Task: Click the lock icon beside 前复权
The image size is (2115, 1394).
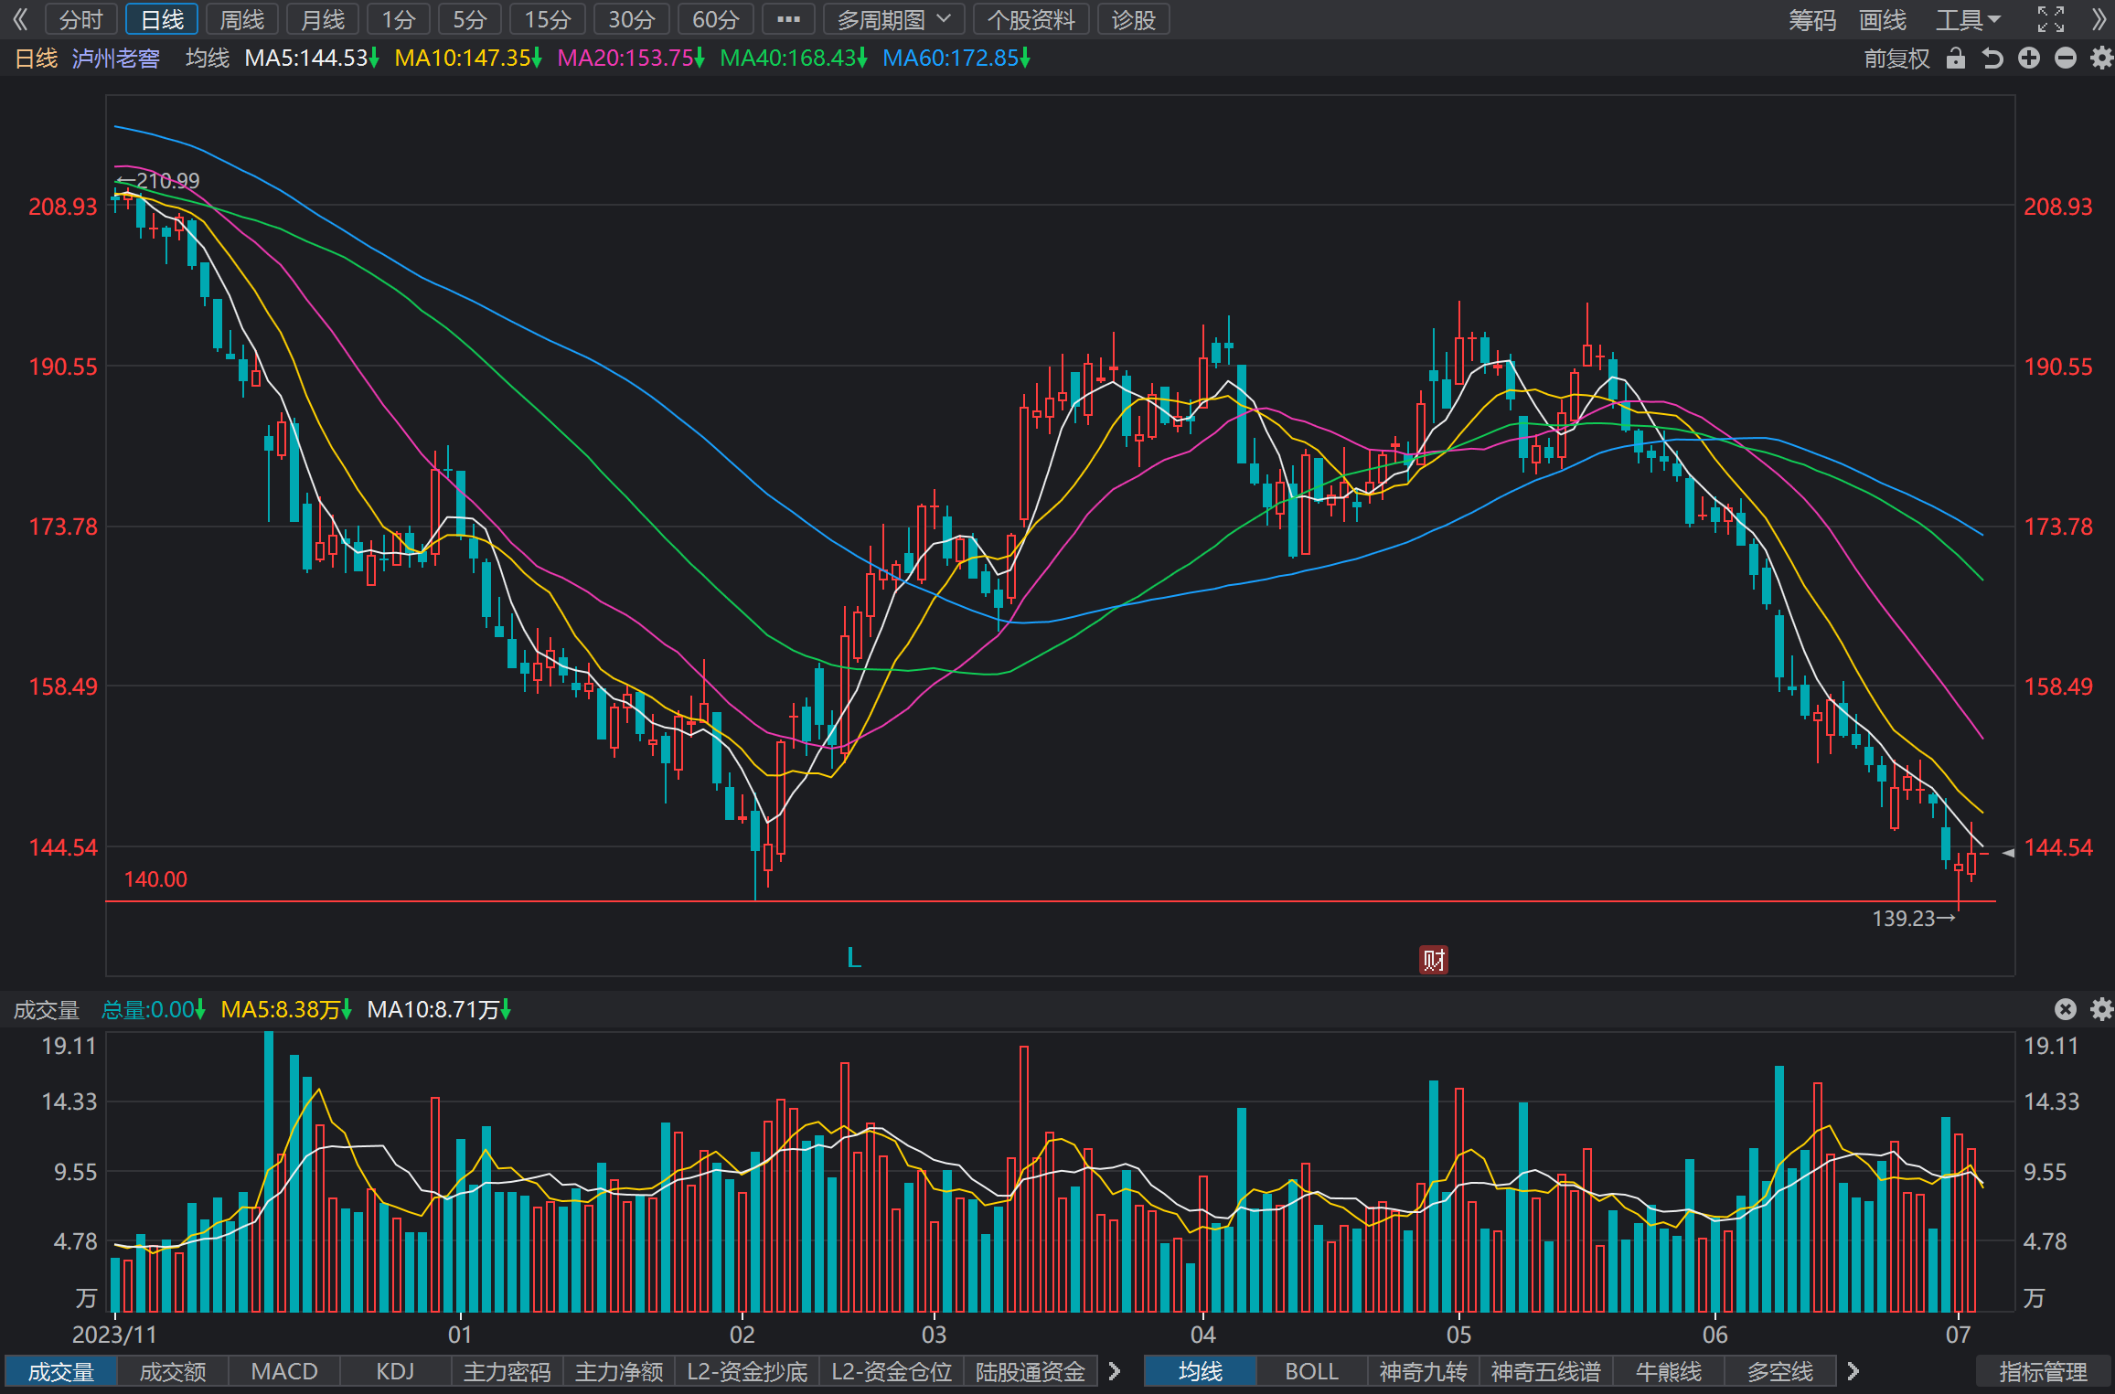Action: 1955,59
